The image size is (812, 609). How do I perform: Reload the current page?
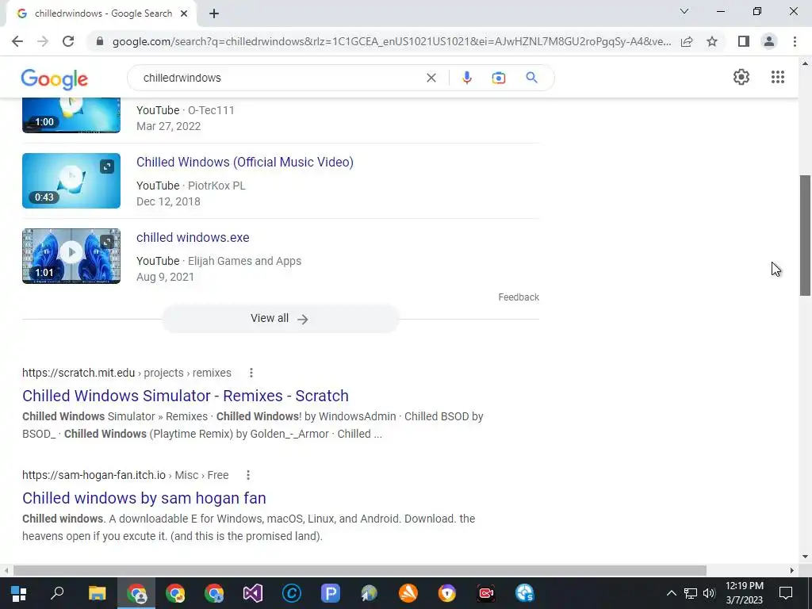[x=68, y=41]
